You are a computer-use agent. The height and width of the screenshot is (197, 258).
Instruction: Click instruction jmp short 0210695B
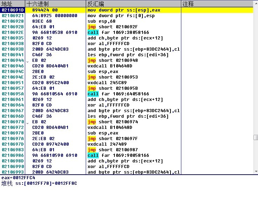(113, 88)
